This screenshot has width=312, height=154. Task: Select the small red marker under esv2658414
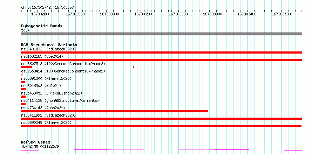tap(21, 75)
